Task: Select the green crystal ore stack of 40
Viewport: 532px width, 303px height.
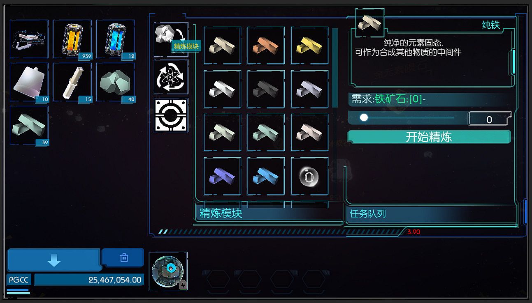Action: pyautogui.click(x=116, y=82)
